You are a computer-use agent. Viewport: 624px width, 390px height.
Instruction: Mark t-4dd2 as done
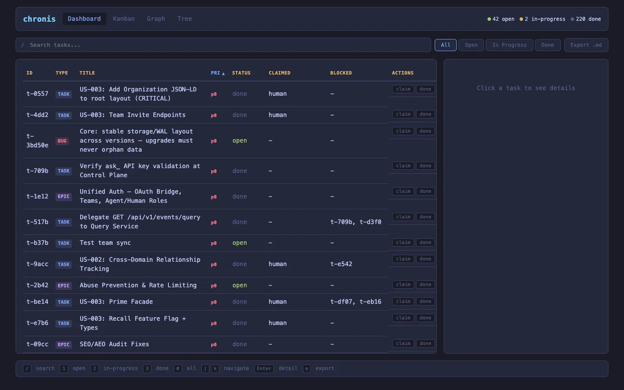(426, 114)
